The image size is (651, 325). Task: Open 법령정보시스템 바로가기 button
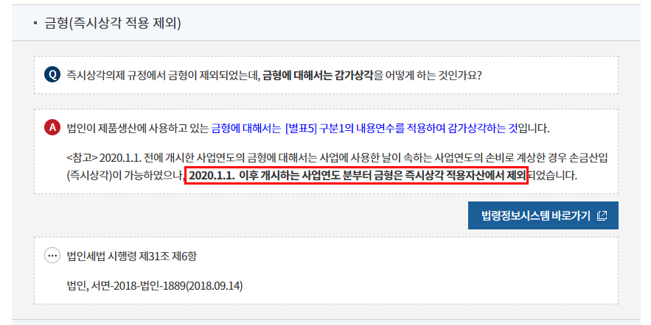click(x=543, y=215)
